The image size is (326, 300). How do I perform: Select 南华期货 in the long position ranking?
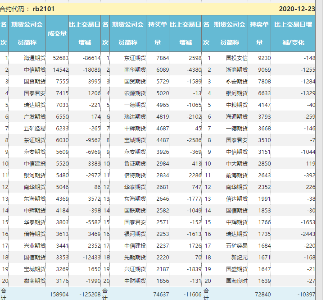[x=135, y=69]
